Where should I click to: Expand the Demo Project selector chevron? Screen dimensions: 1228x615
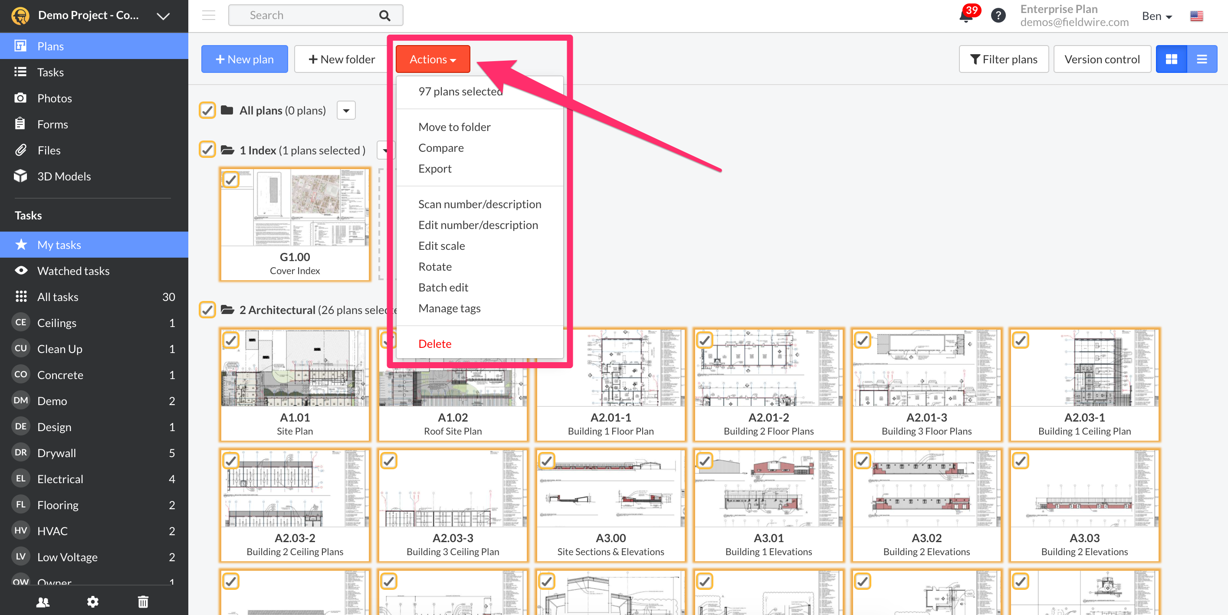[163, 16]
